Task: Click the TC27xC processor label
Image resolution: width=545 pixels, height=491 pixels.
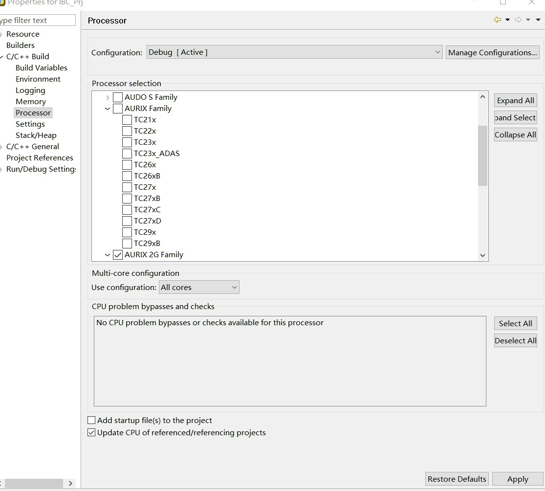Action: [x=148, y=210]
